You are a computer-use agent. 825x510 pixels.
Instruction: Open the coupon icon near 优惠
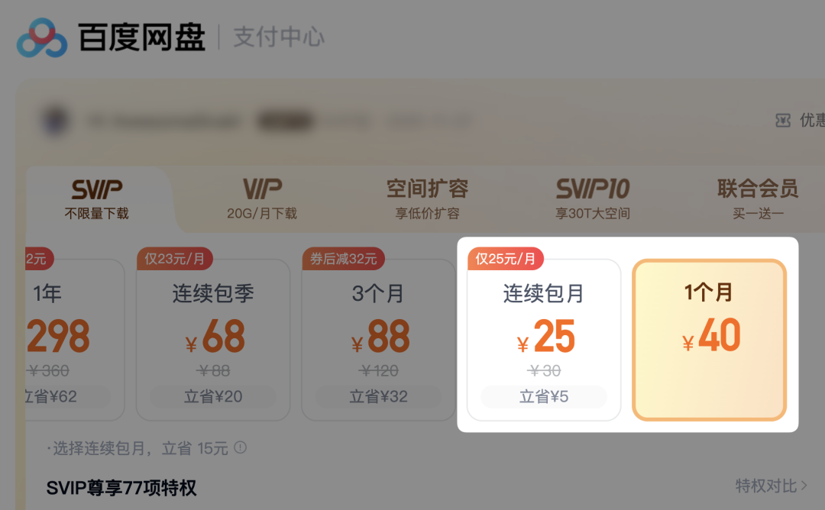[x=783, y=121]
